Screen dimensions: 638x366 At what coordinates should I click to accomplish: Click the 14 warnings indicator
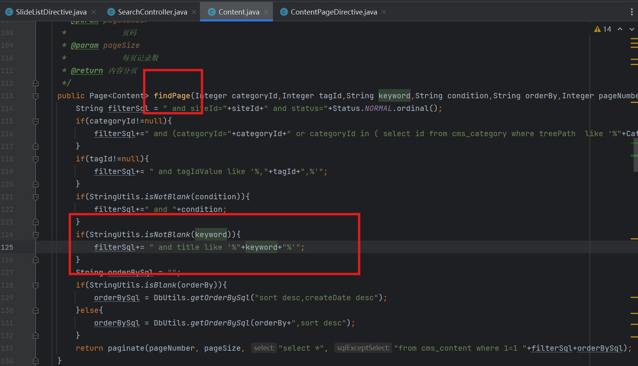(603, 29)
